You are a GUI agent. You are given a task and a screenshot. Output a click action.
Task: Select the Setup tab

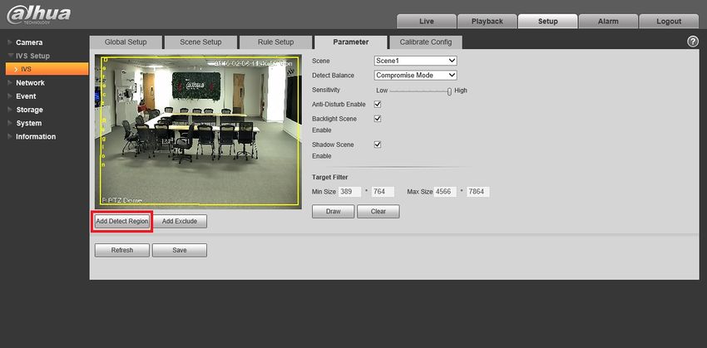pos(547,21)
